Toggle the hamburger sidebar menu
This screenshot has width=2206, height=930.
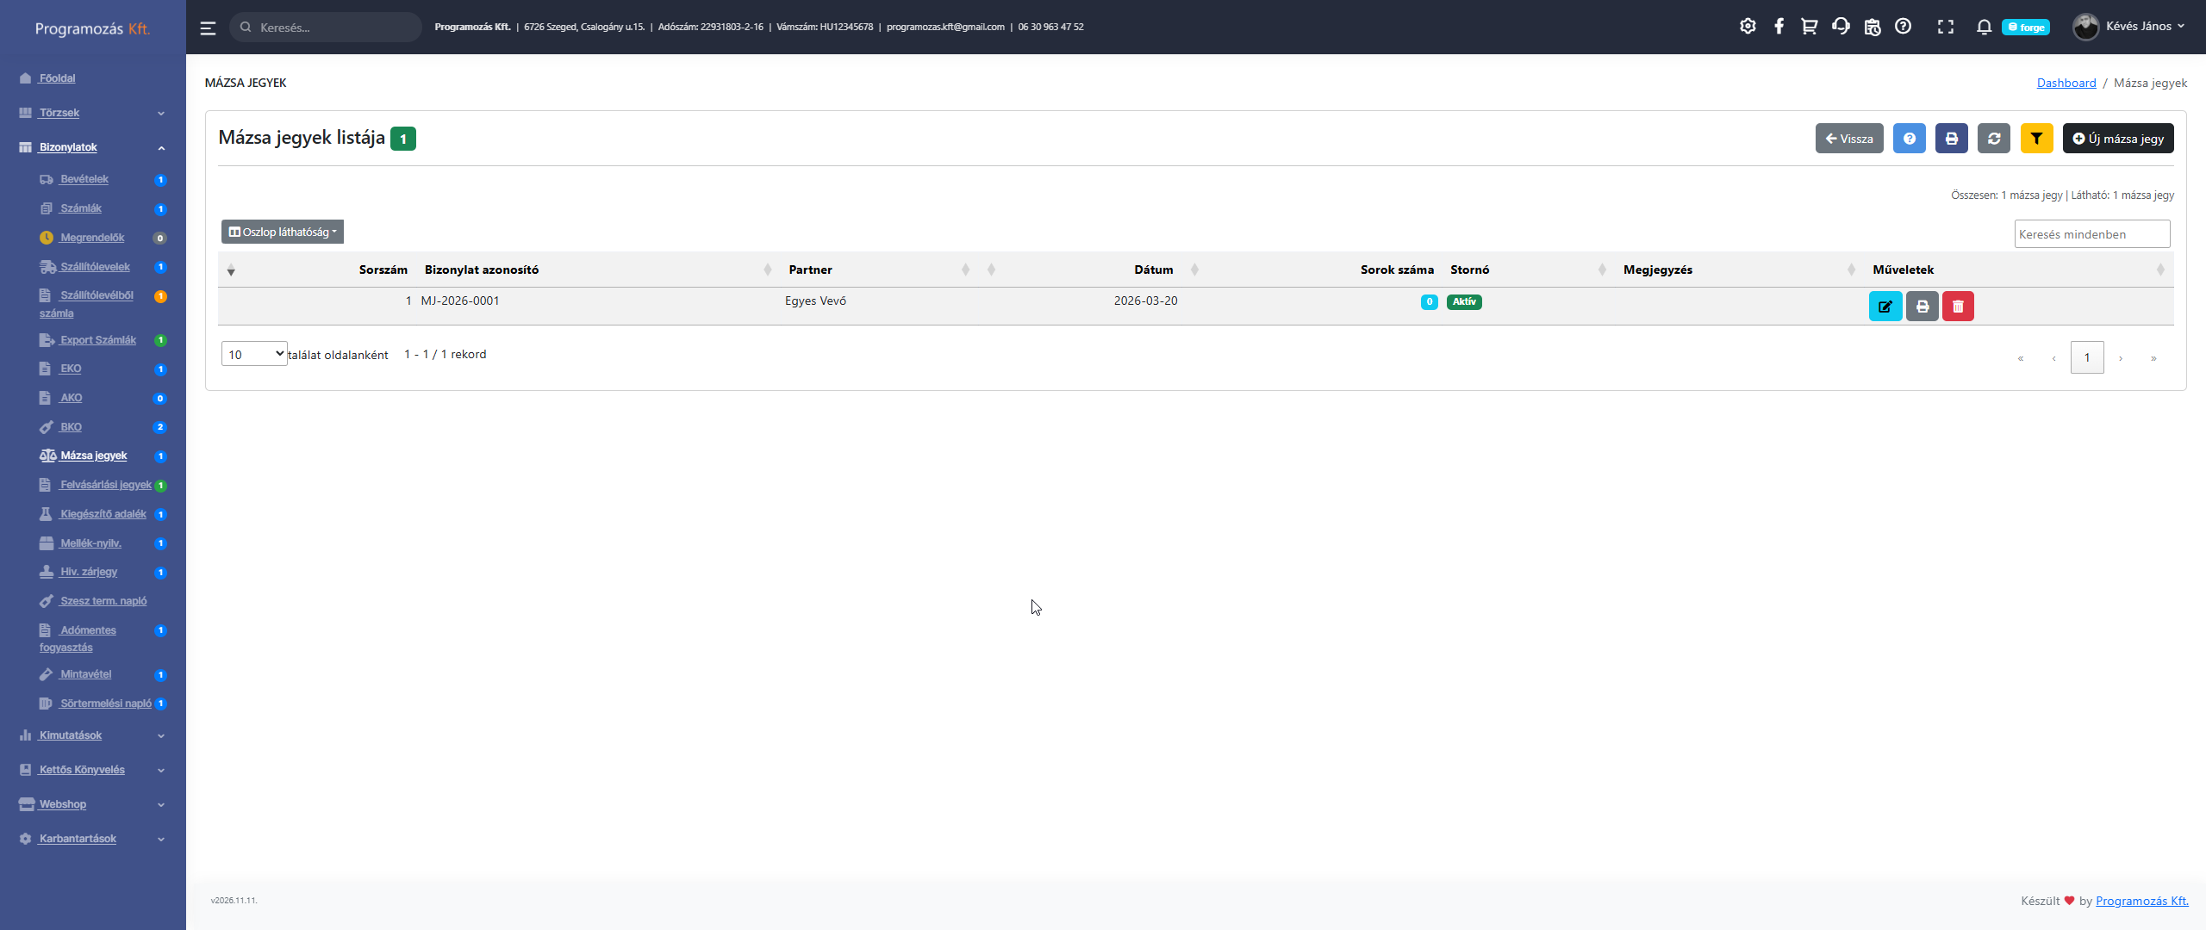pyautogui.click(x=208, y=28)
